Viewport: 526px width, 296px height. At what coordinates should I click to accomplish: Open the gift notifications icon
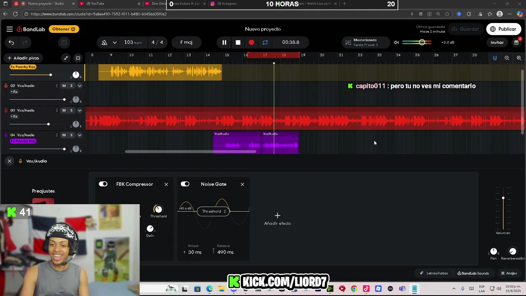coord(517,42)
